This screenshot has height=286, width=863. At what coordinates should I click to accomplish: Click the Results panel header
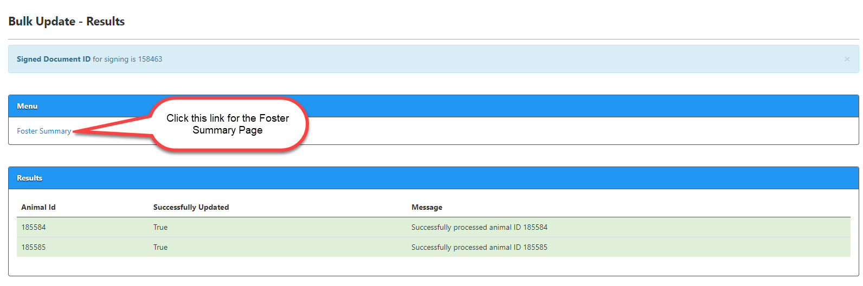[x=29, y=178]
